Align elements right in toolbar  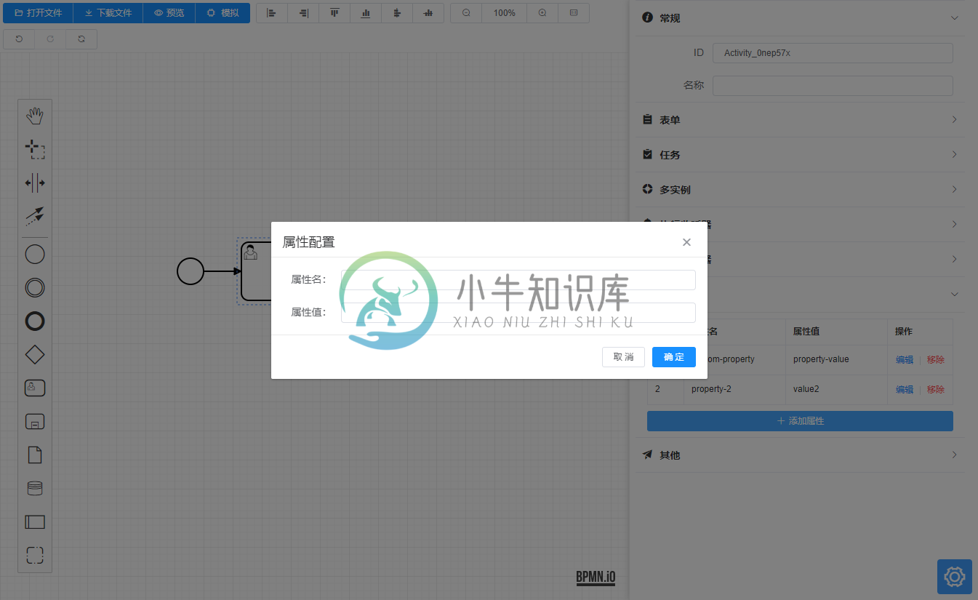coord(303,13)
